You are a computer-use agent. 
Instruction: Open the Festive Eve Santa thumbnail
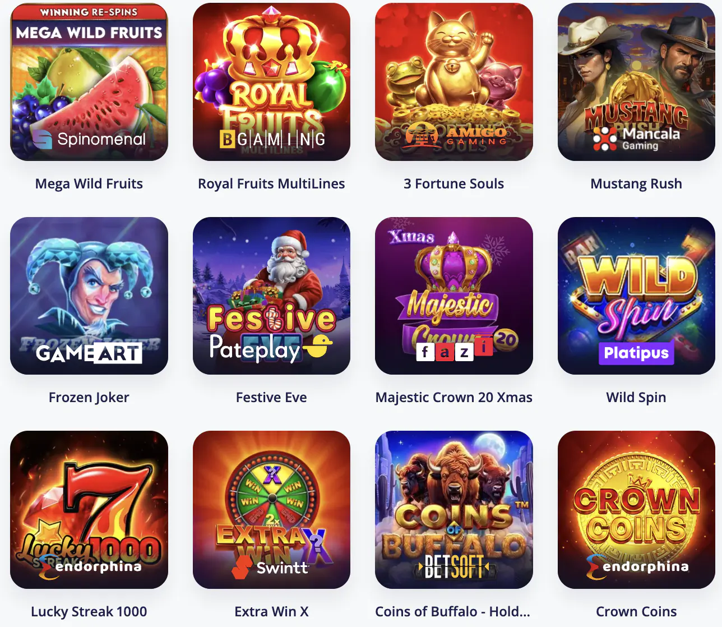click(x=271, y=296)
